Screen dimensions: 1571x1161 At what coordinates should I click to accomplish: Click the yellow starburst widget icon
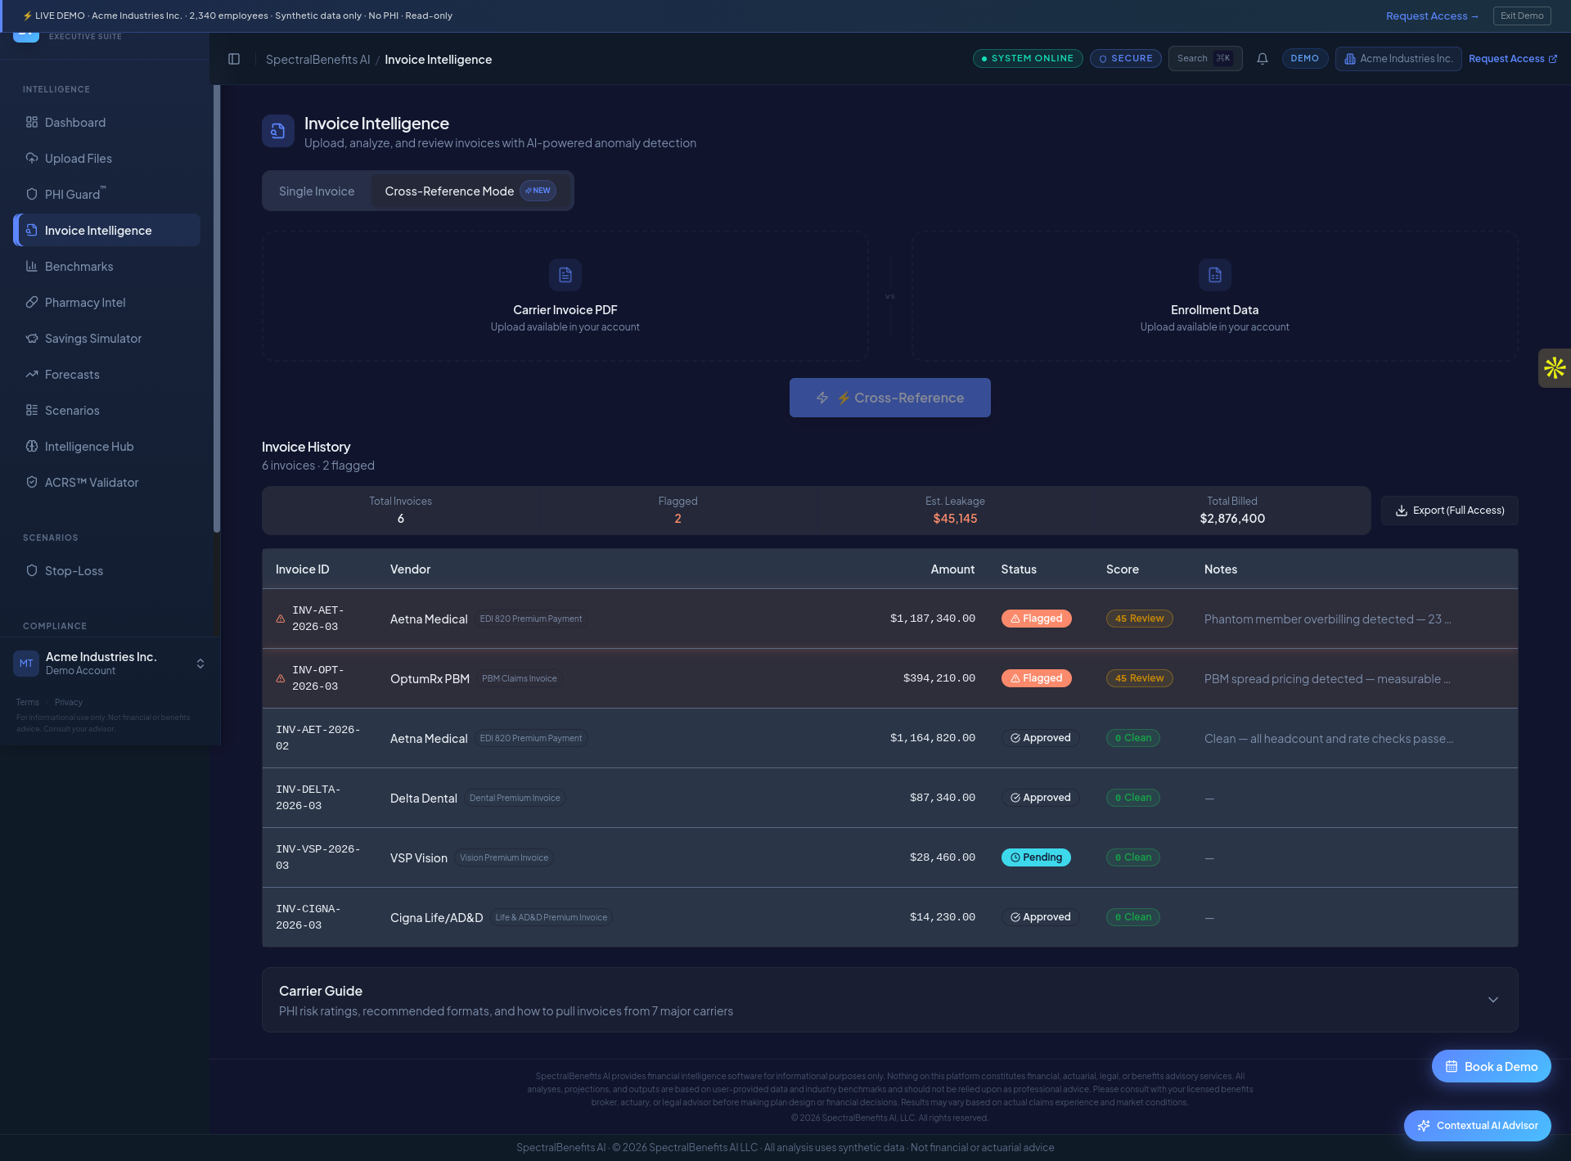pos(1555,368)
